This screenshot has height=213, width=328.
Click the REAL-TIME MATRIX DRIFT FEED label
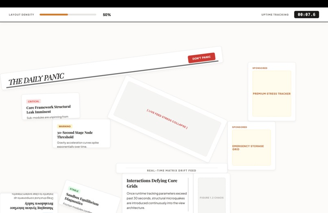172,170
